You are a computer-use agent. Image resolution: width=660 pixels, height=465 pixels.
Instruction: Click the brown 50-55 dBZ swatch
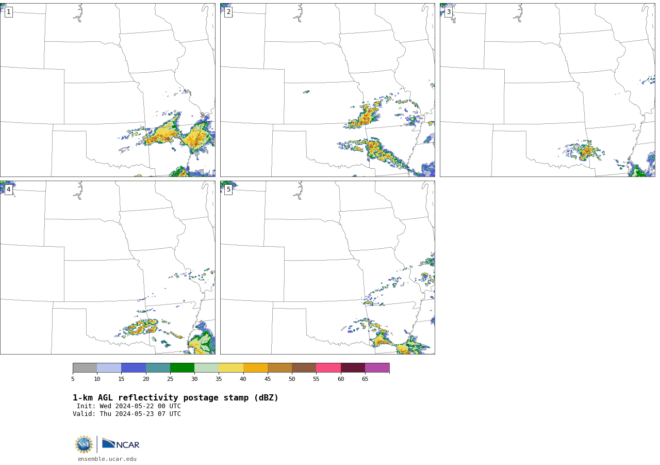(304, 367)
